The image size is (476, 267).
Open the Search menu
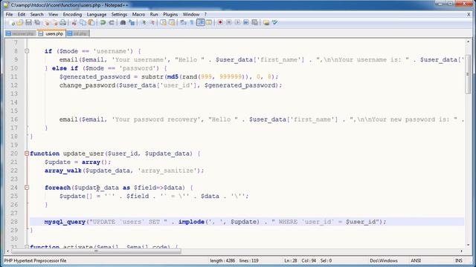coord(37,14)
